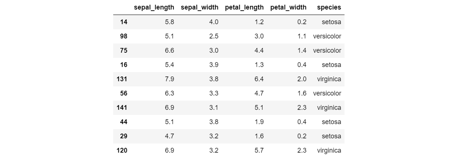Viewport: 452px width, 160px height.
Task: Select petal_width value 1.1
Action: tap(302, 36)
